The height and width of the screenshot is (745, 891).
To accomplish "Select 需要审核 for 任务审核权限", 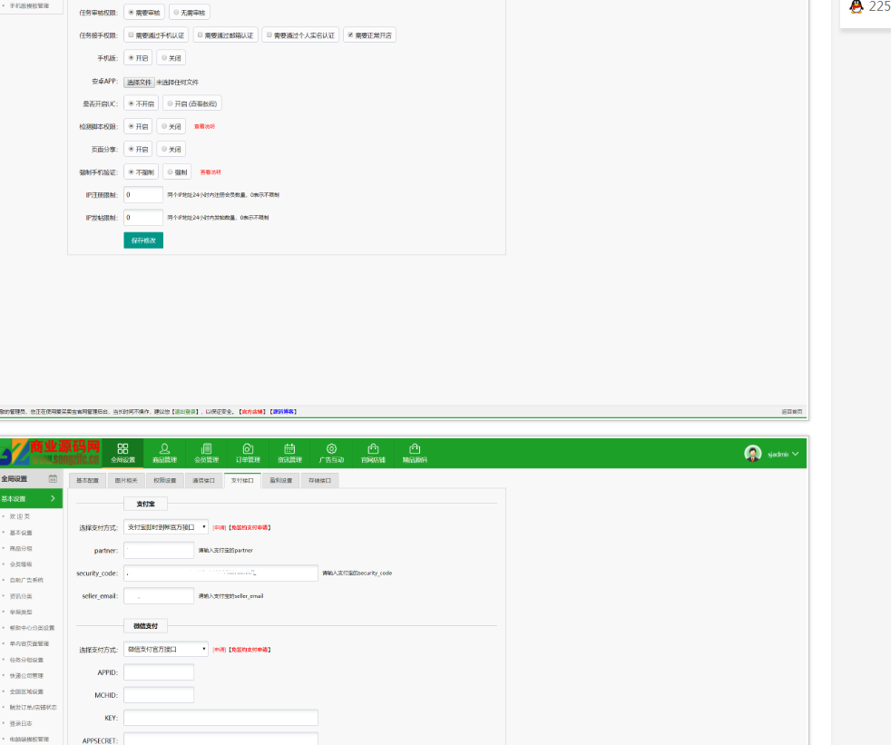I will [x=132, y=13].
